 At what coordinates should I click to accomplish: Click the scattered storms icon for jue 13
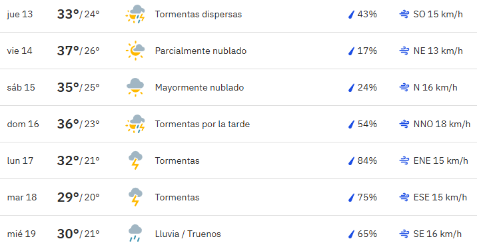(135, 14)
